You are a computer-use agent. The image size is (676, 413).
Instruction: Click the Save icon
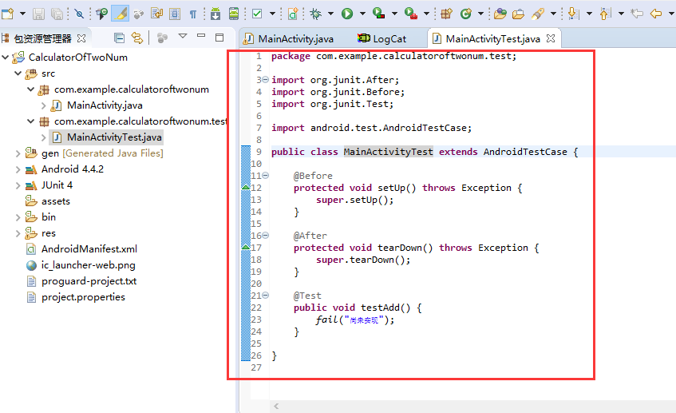click(38, 14)
